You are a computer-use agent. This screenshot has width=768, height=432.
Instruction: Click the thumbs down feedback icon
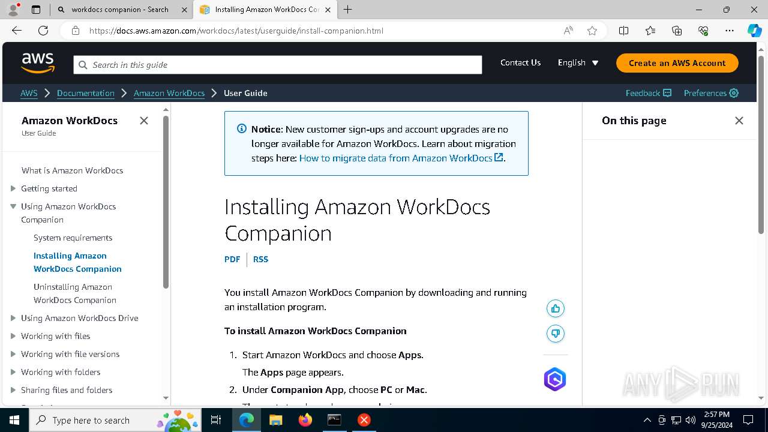pyautogui.click(x=556, y=334)
